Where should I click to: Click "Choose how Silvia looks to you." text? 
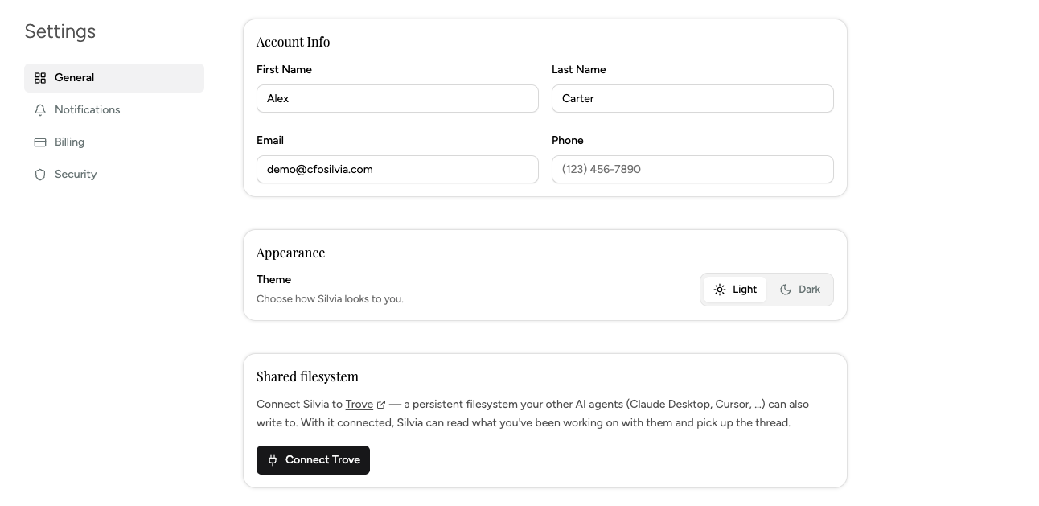point(331,298)
